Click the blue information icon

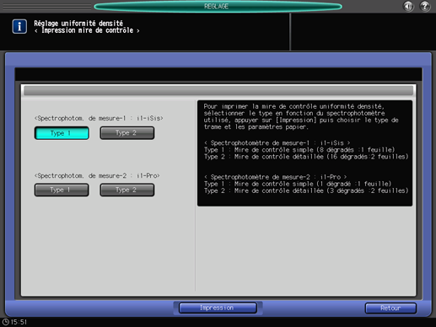19,27
